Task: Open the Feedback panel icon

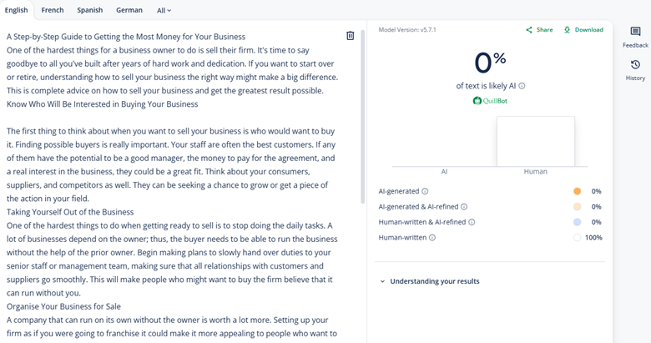Action: [x=635, y=33]
